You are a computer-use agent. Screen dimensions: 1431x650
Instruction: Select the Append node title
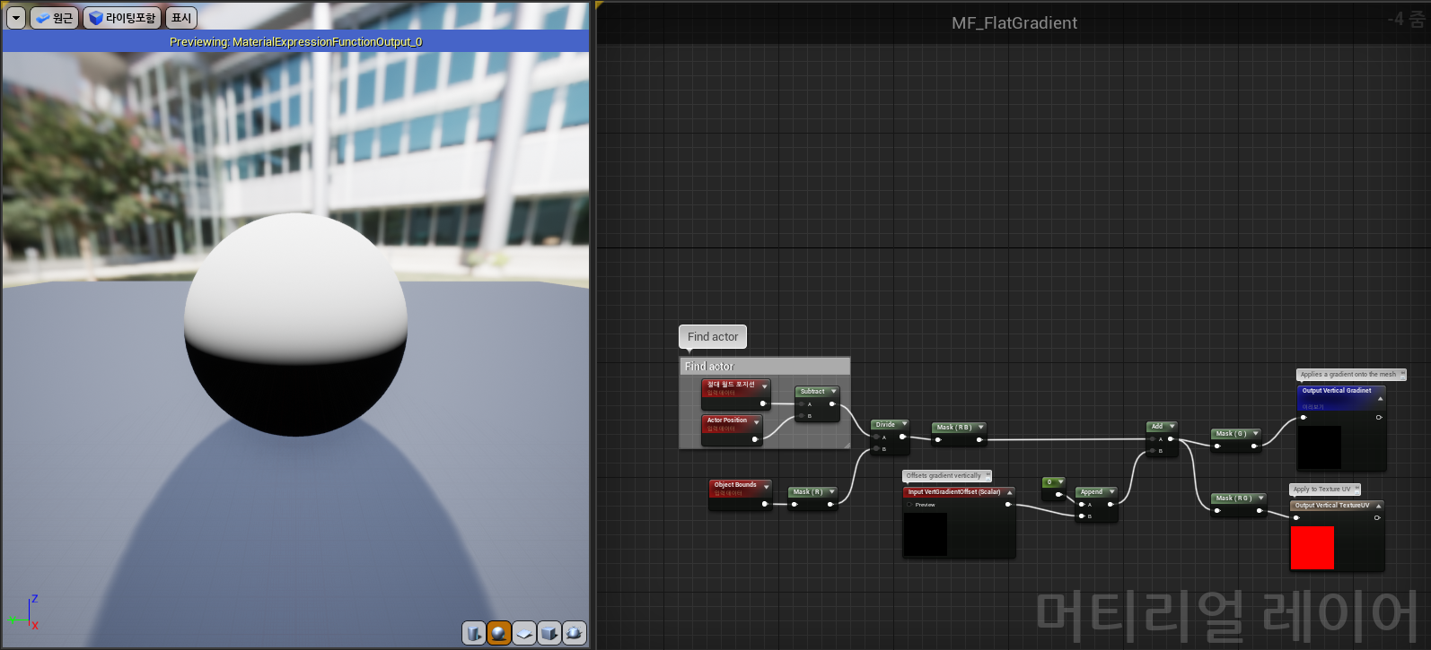[1092, 492]
